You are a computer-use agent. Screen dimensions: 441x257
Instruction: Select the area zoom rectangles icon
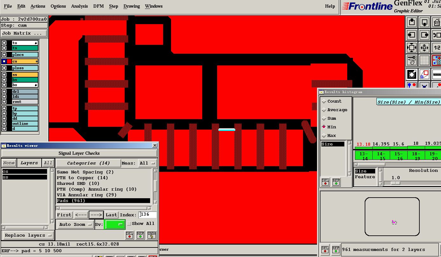(424, 75)
